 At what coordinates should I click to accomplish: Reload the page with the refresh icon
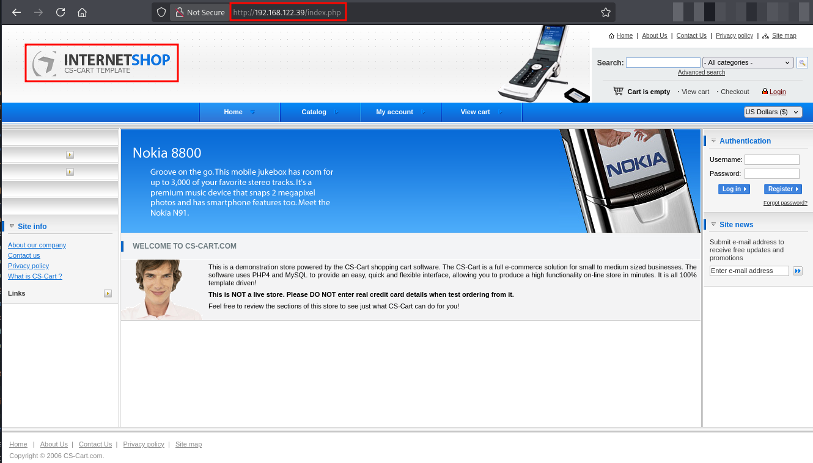click(x=61, y=12)
